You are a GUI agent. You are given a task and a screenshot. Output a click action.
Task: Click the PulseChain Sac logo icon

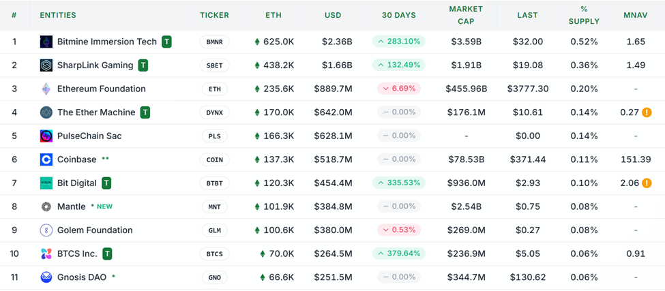46,136
